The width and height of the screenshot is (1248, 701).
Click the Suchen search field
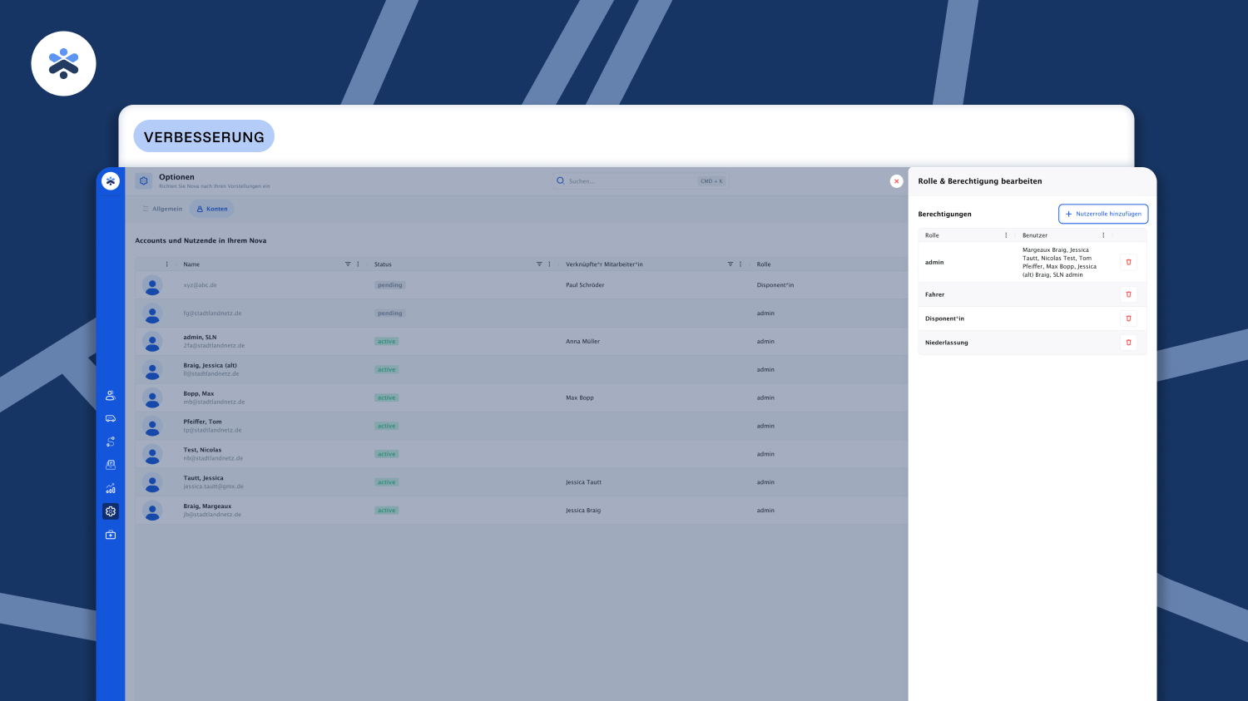click(628, 181)
